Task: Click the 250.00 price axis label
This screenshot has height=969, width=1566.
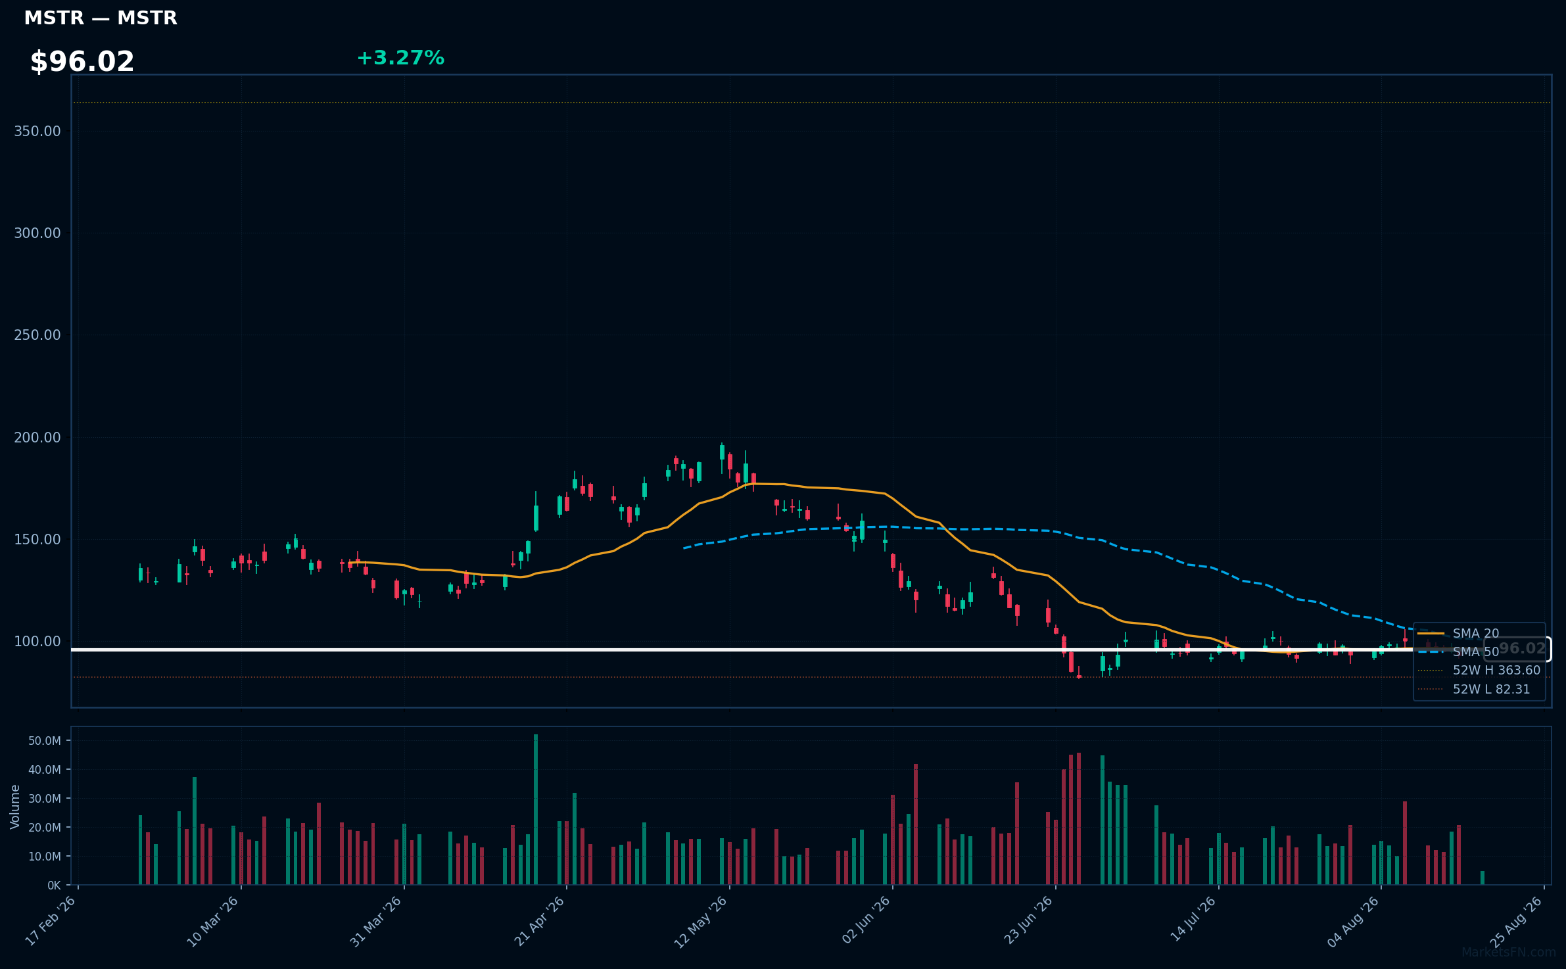Action: 37,335
